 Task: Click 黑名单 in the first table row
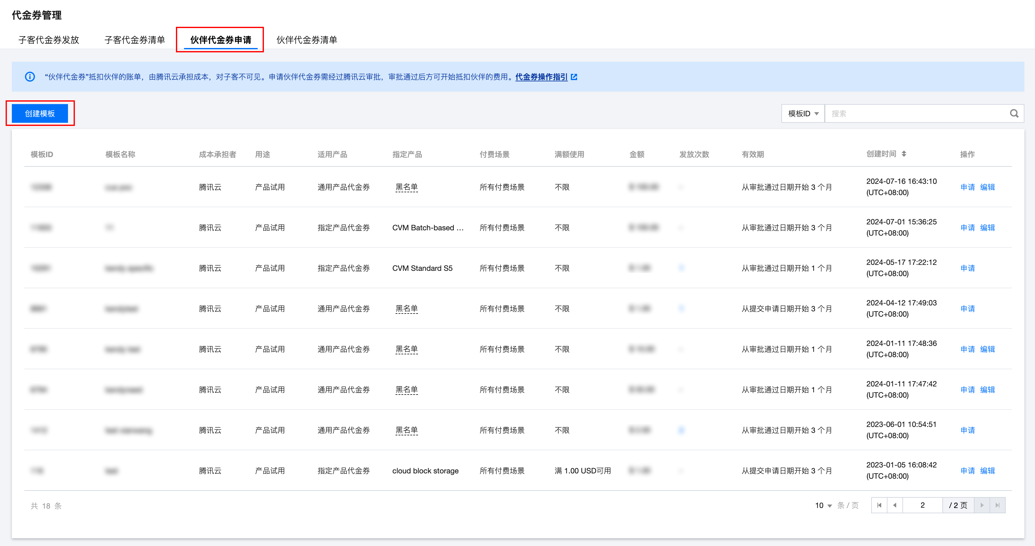[406, 187]
